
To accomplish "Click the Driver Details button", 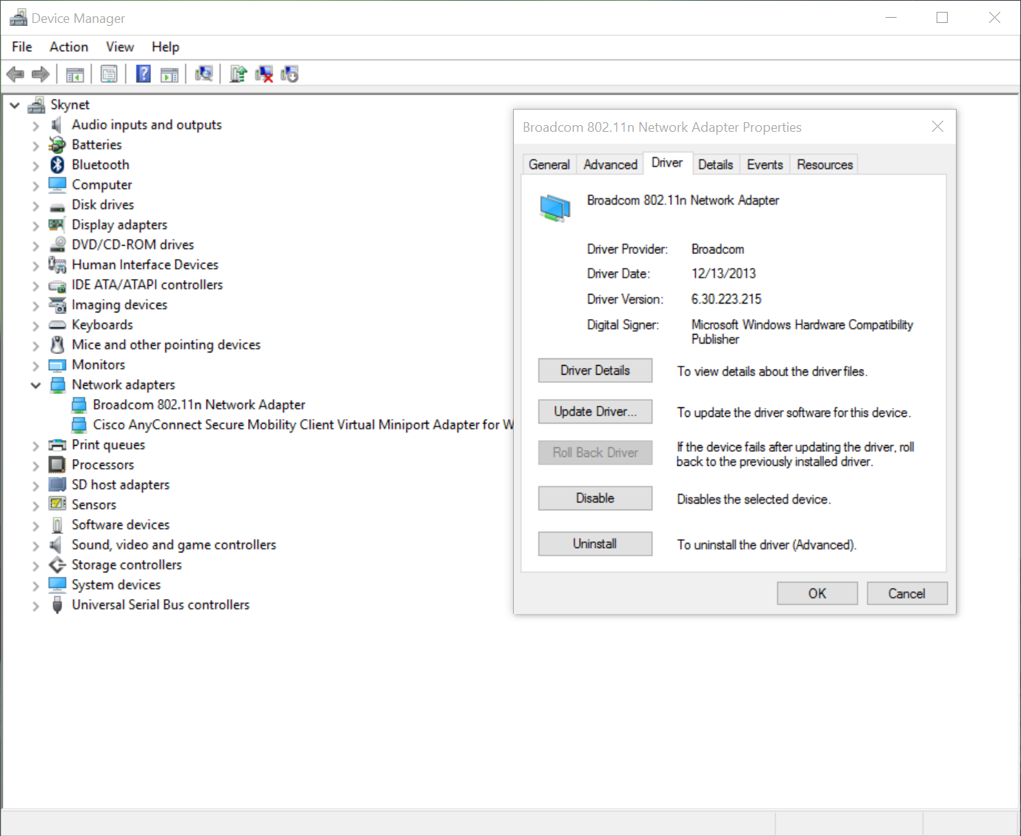I will click(x=595, y=370).
